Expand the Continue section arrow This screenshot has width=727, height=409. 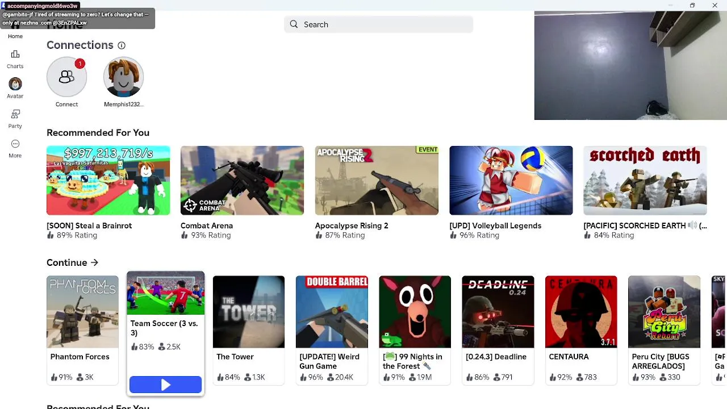(x=94, y=262)
